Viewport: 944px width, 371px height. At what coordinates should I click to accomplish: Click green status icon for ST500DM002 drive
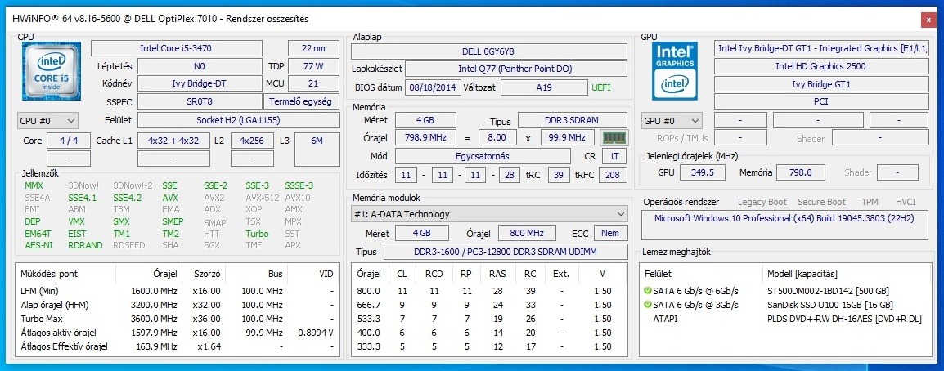point(647,290)
